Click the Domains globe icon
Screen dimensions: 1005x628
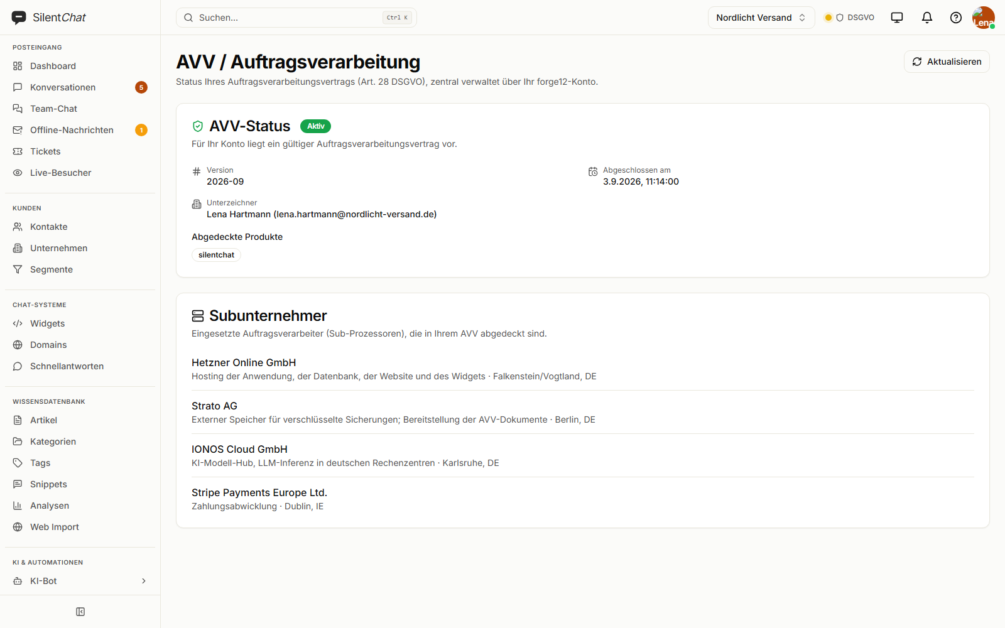coord(18,345)
